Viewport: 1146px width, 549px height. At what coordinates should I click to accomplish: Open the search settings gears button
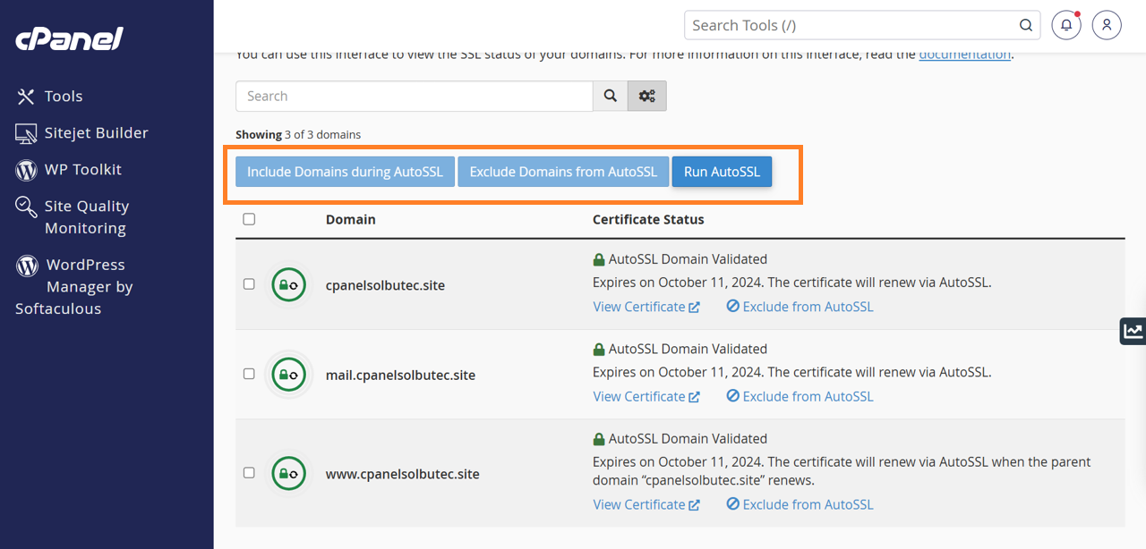tap(646, 96)
